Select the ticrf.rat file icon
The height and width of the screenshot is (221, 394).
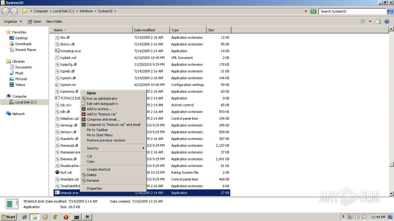57,173
